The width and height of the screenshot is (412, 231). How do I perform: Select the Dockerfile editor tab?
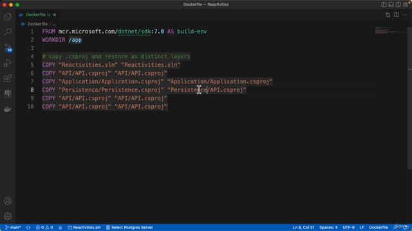(37, 15)
